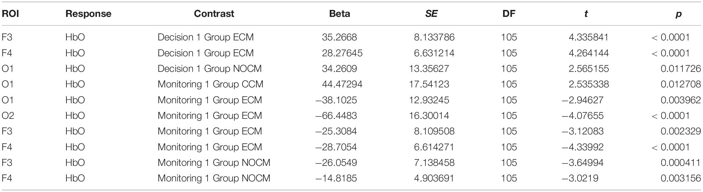
Task: Click the SE column header
Action: click(431, 14)
